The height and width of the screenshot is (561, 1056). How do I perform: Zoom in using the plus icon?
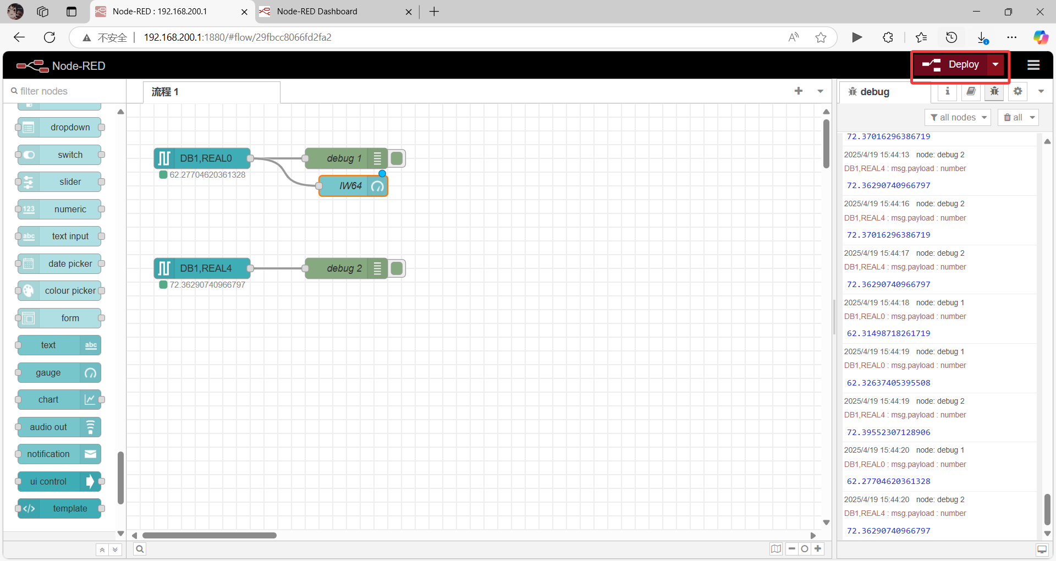coord(818,548)
